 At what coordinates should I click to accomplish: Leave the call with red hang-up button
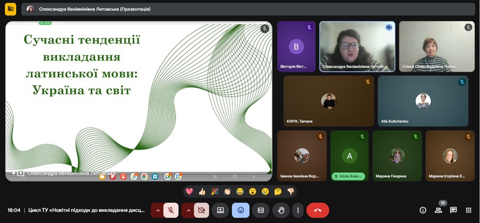point(318,210)
